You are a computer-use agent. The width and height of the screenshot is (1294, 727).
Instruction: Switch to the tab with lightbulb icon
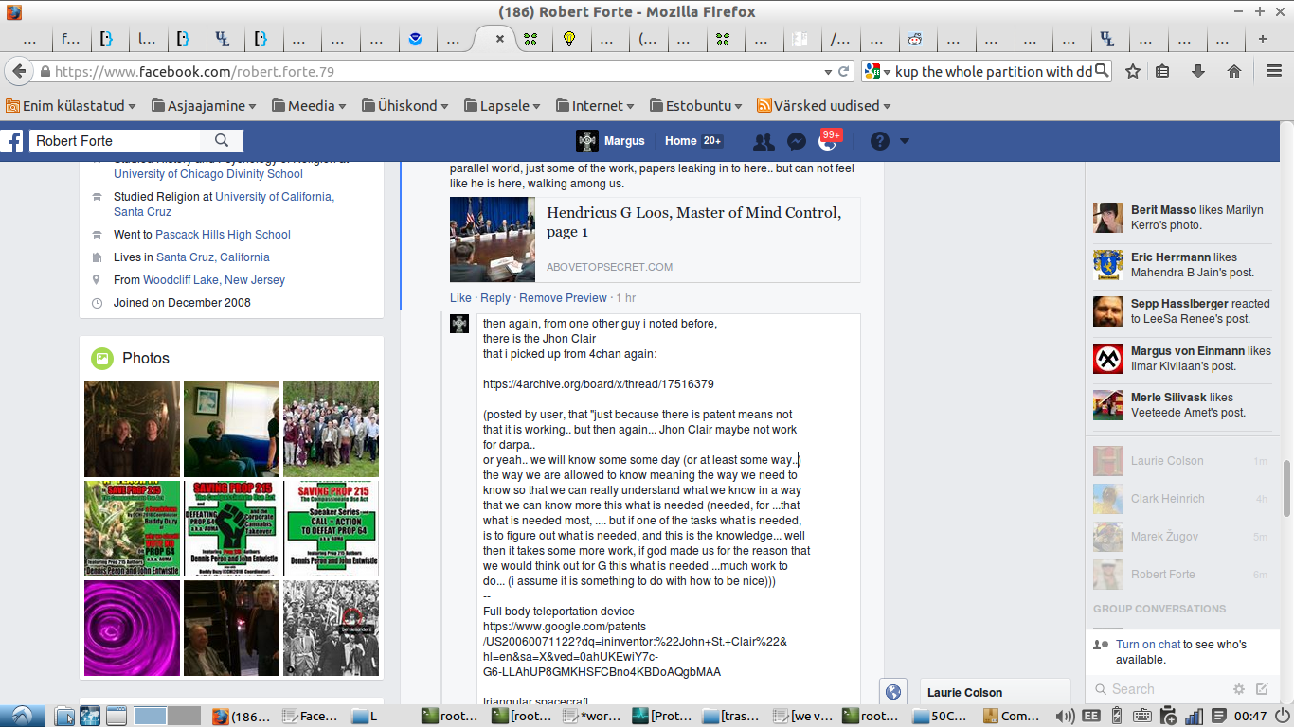pyautogui.click(x=569, y=39)
